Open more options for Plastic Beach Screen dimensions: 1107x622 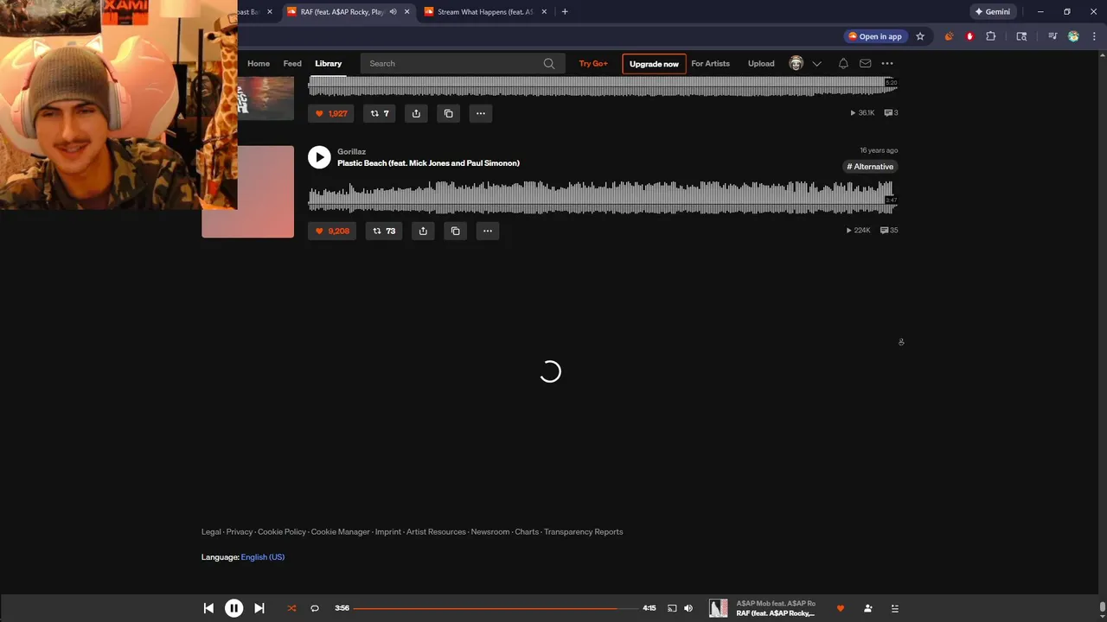pos(488,231)
